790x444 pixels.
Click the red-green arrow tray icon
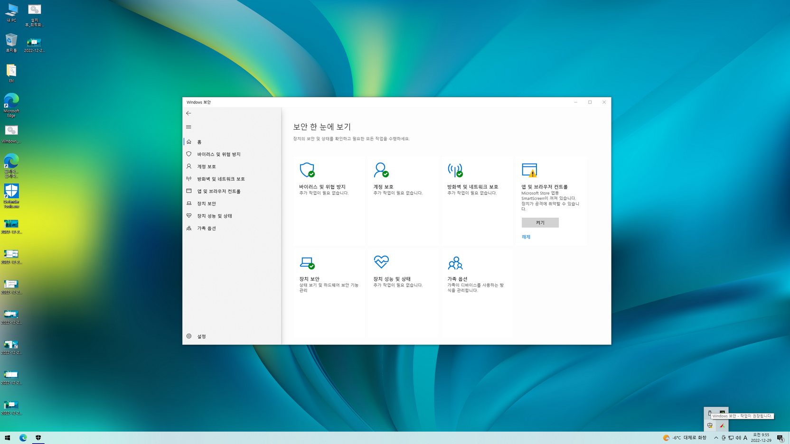point(722,425)
